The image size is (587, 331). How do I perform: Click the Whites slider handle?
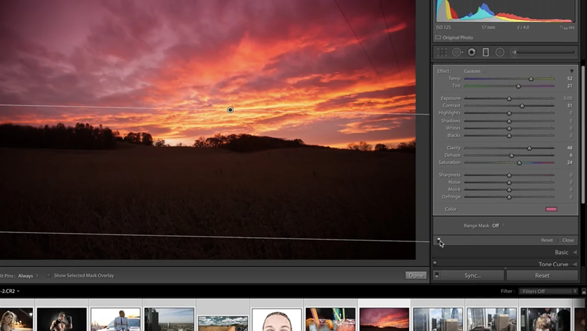coord(509,128)
